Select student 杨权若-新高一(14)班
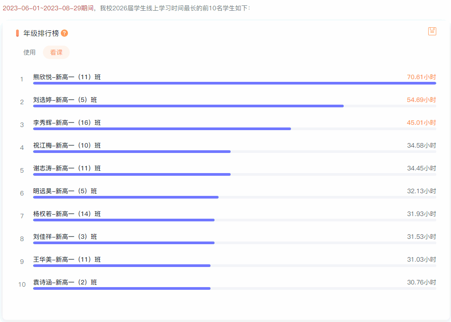This screenshot has height=322, width=451. (x=67, y=214)
